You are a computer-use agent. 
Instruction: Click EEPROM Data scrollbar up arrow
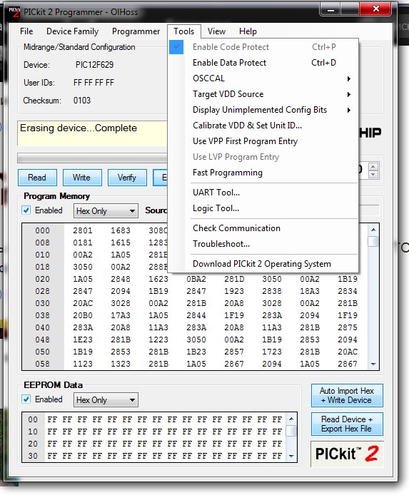pyautogui.click(x=291, y=419)
